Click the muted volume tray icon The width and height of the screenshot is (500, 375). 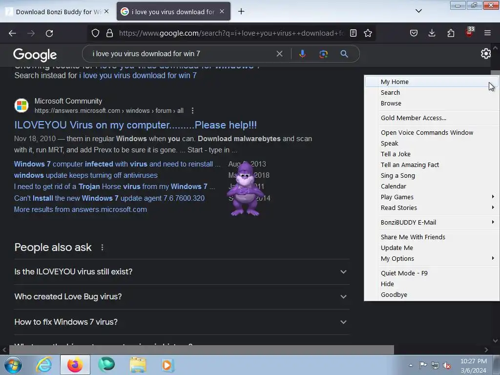(447, 365)
